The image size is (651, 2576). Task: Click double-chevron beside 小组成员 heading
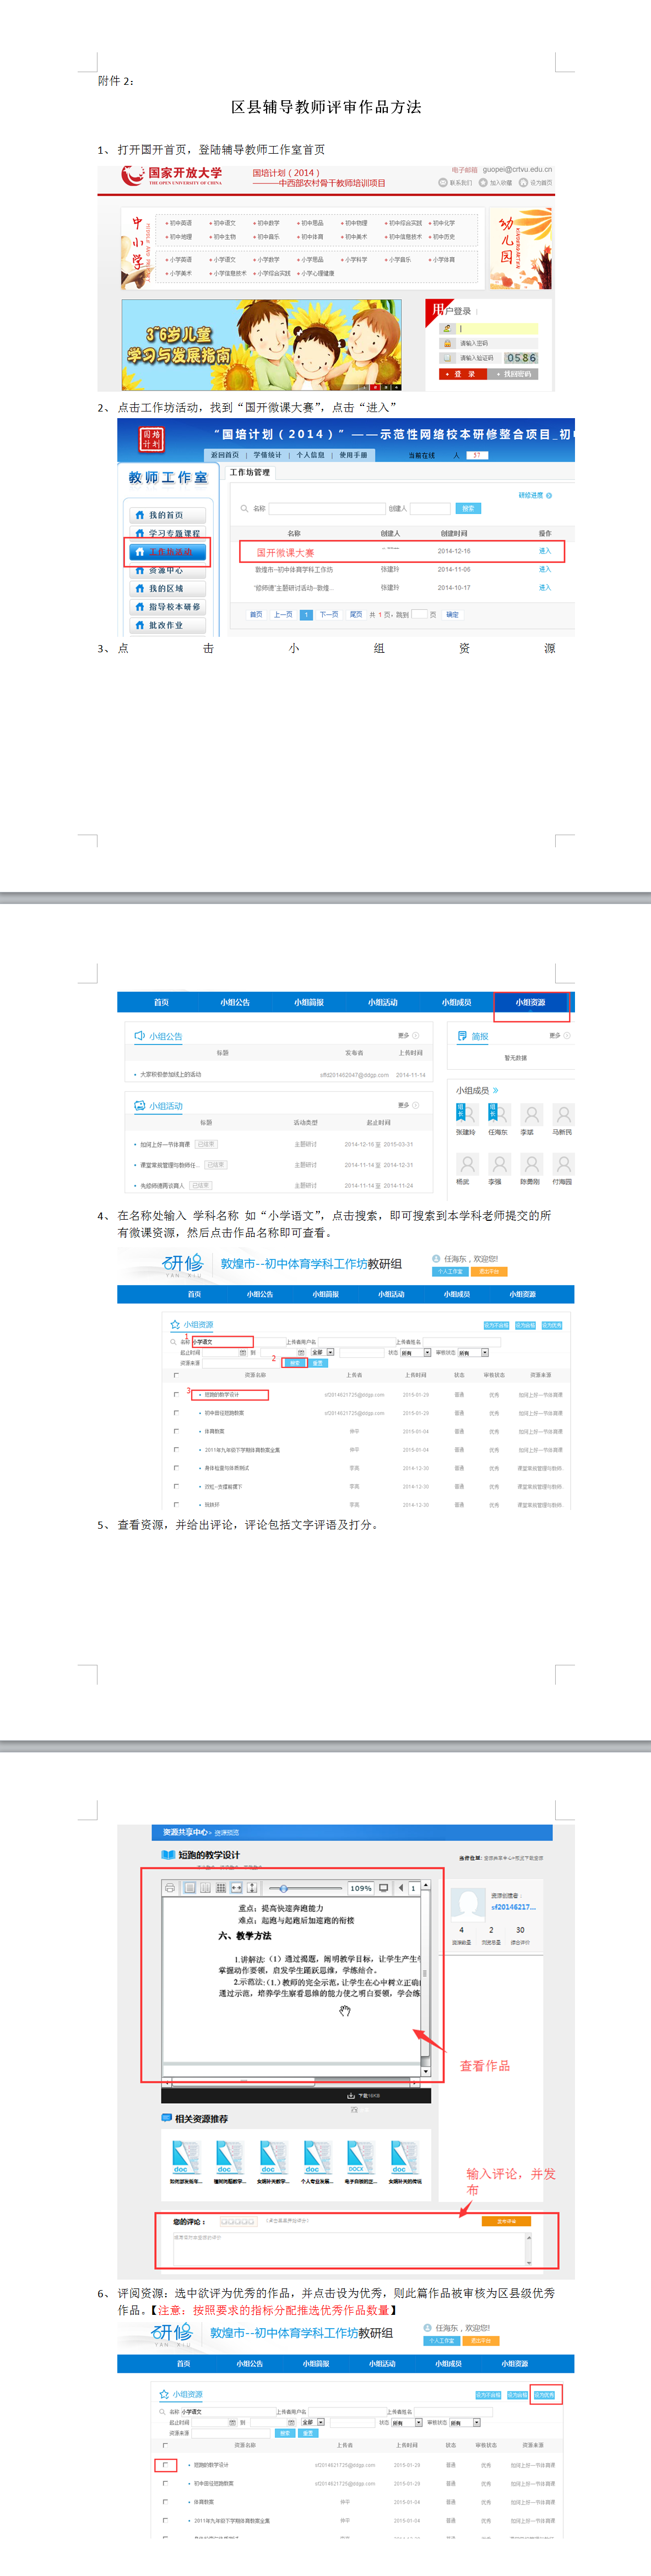coord(495,1090)
